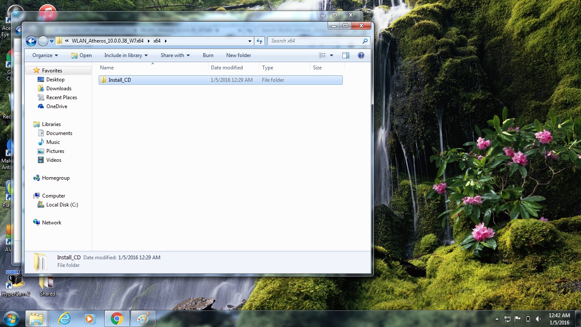Select Libraries in the navigation pane

(x=51, y=124)
